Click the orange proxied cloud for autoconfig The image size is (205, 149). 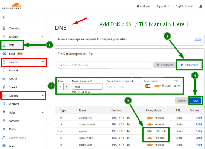(x=150, y=118)
